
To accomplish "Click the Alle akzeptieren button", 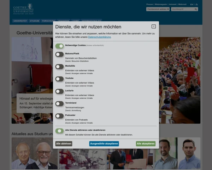I will point(146,143).
